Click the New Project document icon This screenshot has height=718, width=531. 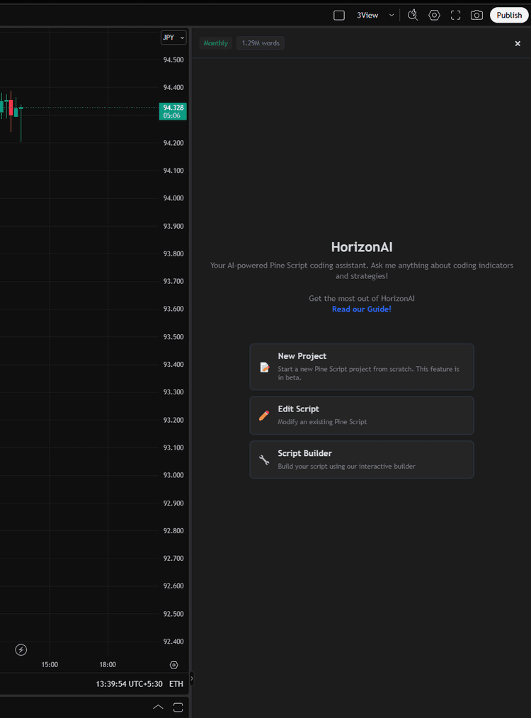pos(264,367)
